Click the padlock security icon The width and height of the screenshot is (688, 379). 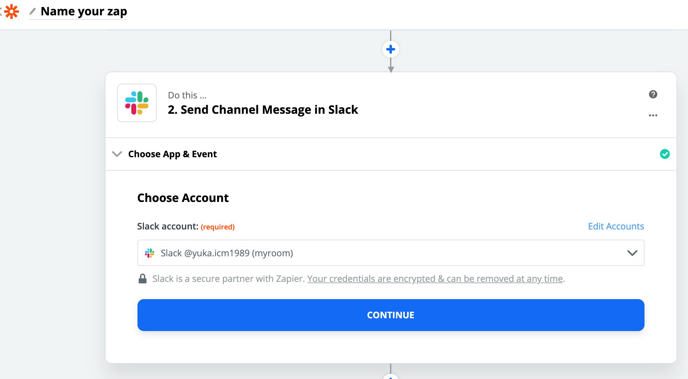[x=143, y=279]
